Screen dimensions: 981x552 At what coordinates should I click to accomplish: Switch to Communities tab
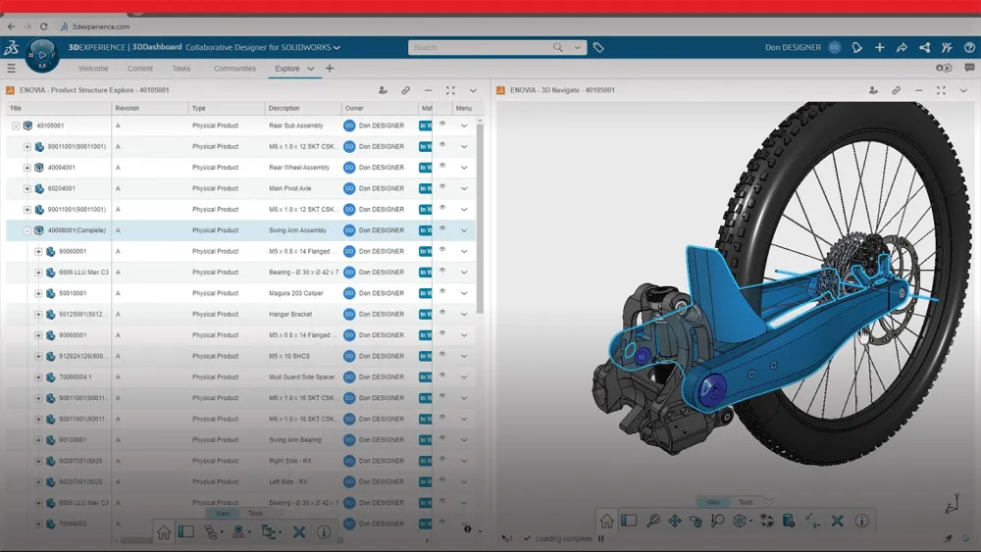click(x=234, y=69)
